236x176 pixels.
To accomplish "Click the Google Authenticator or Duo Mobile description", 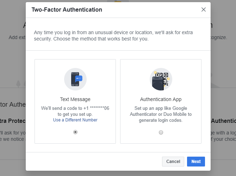I will point(161,114).
